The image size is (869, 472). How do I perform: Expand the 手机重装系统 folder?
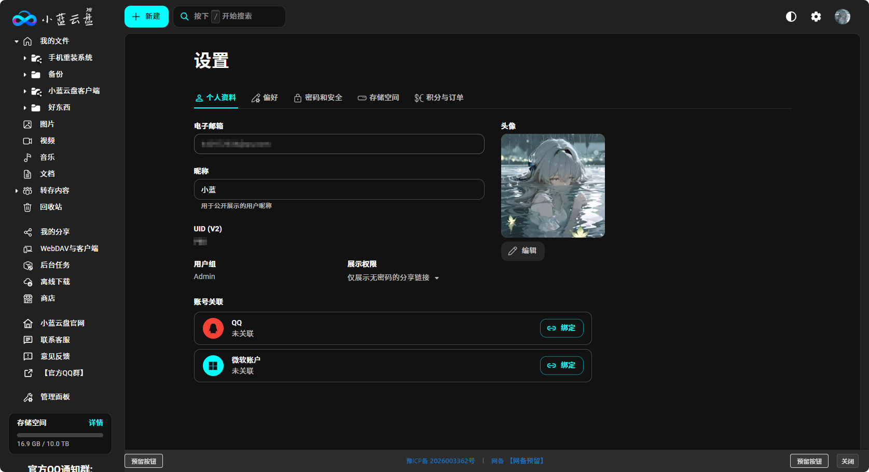[24, 58]
